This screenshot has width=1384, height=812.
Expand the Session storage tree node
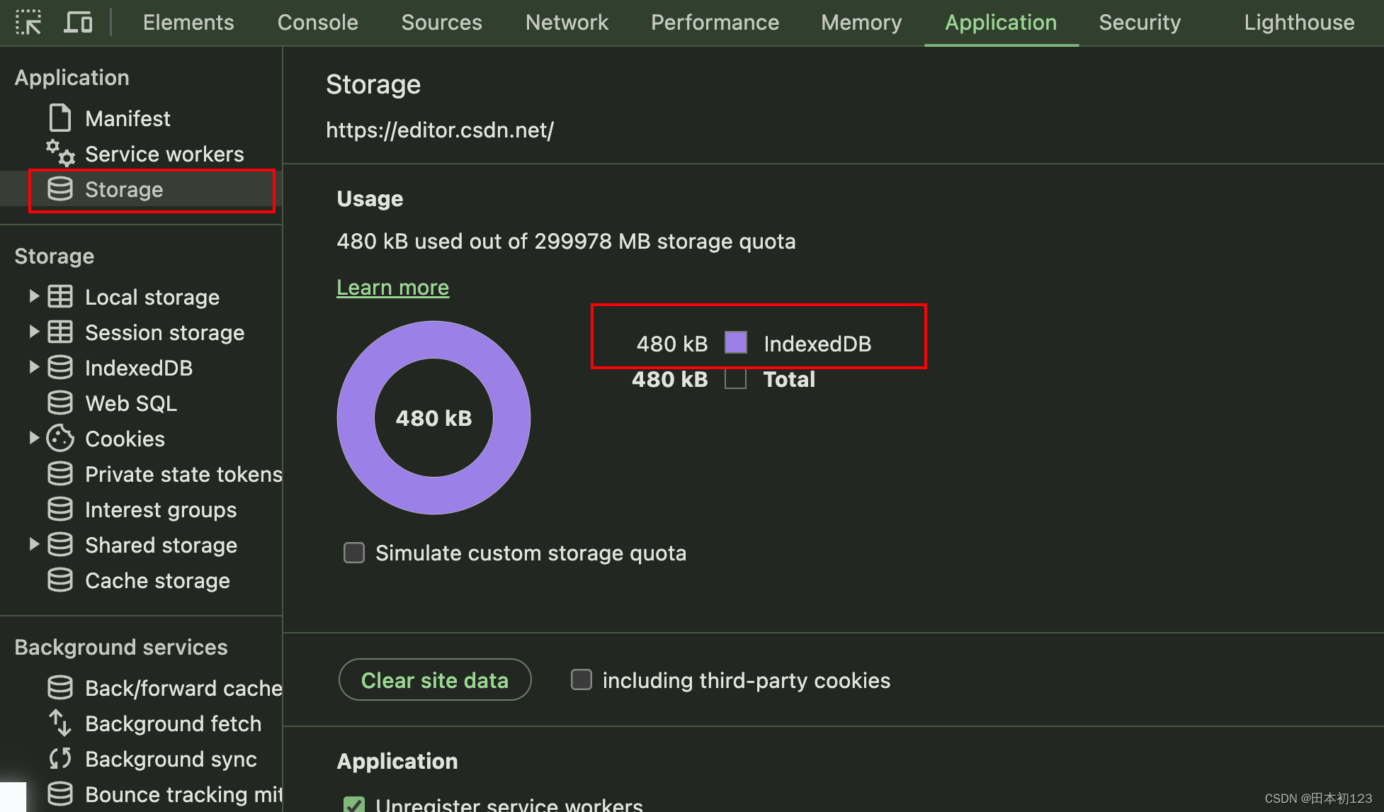click(x=33, y=332)
